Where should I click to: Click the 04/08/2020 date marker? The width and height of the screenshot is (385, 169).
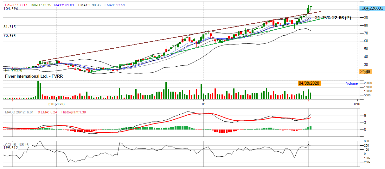coord(309,83)
